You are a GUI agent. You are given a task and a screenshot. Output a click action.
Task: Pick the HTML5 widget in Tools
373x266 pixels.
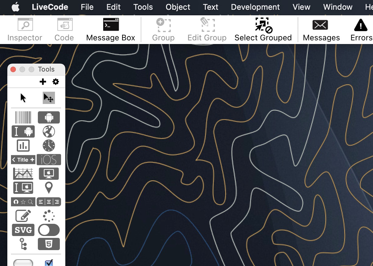tap(49, 244)
